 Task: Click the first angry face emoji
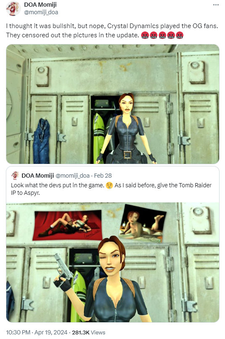(145, 35)
